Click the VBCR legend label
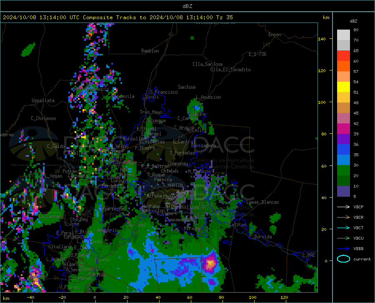Image resolution: width=375 pixels, height=303 pixels. (x=358, y=218)
